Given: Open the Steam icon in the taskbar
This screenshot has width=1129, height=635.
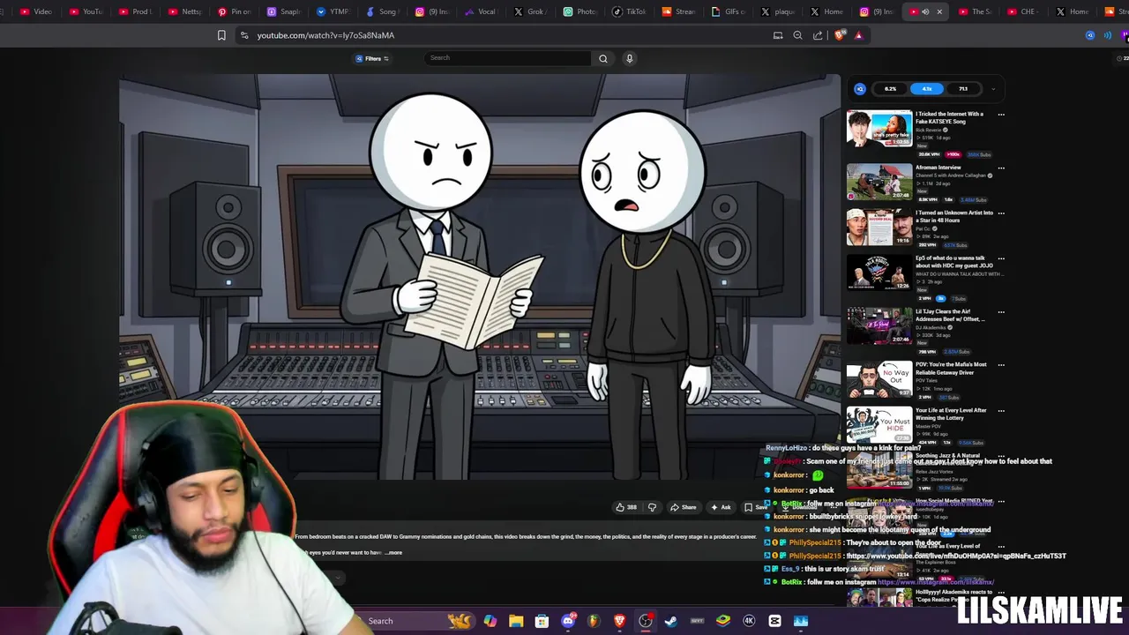Looking at the screenshot, I should coord(671,621).
